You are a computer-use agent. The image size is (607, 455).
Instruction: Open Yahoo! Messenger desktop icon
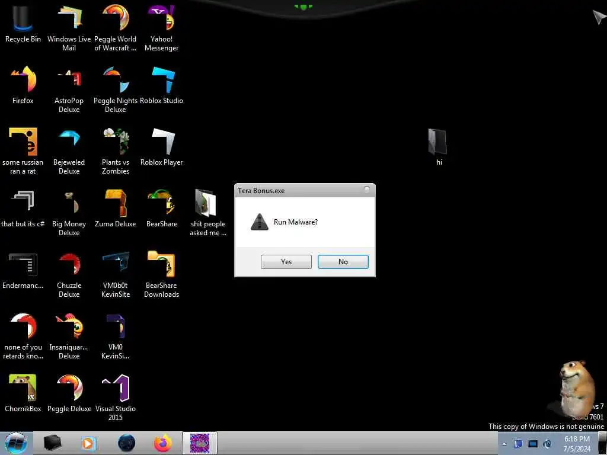[x=161, y=28]
